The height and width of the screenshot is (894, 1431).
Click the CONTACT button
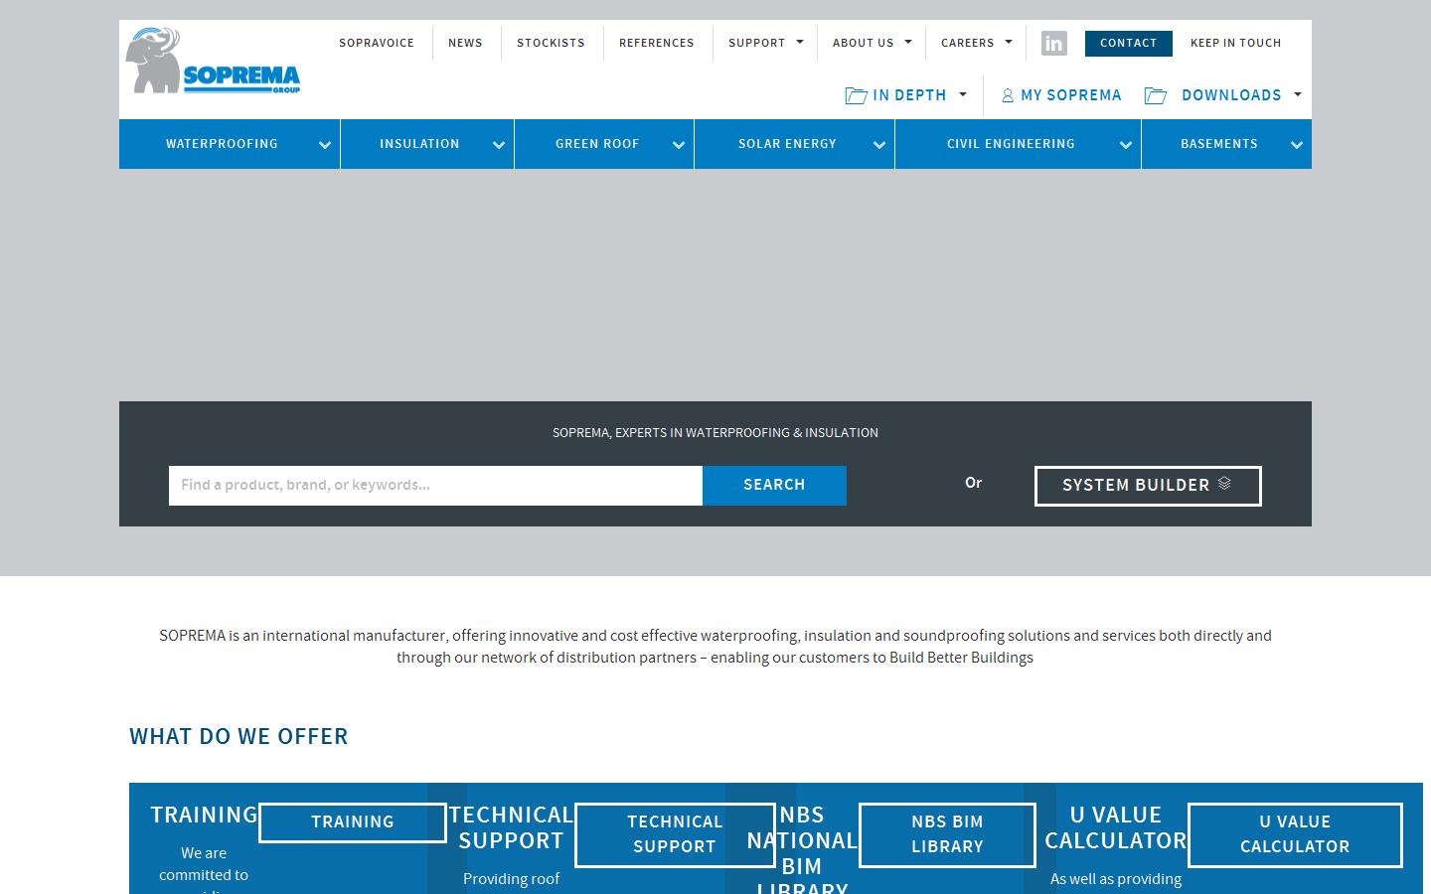[x=1128, y=44]
